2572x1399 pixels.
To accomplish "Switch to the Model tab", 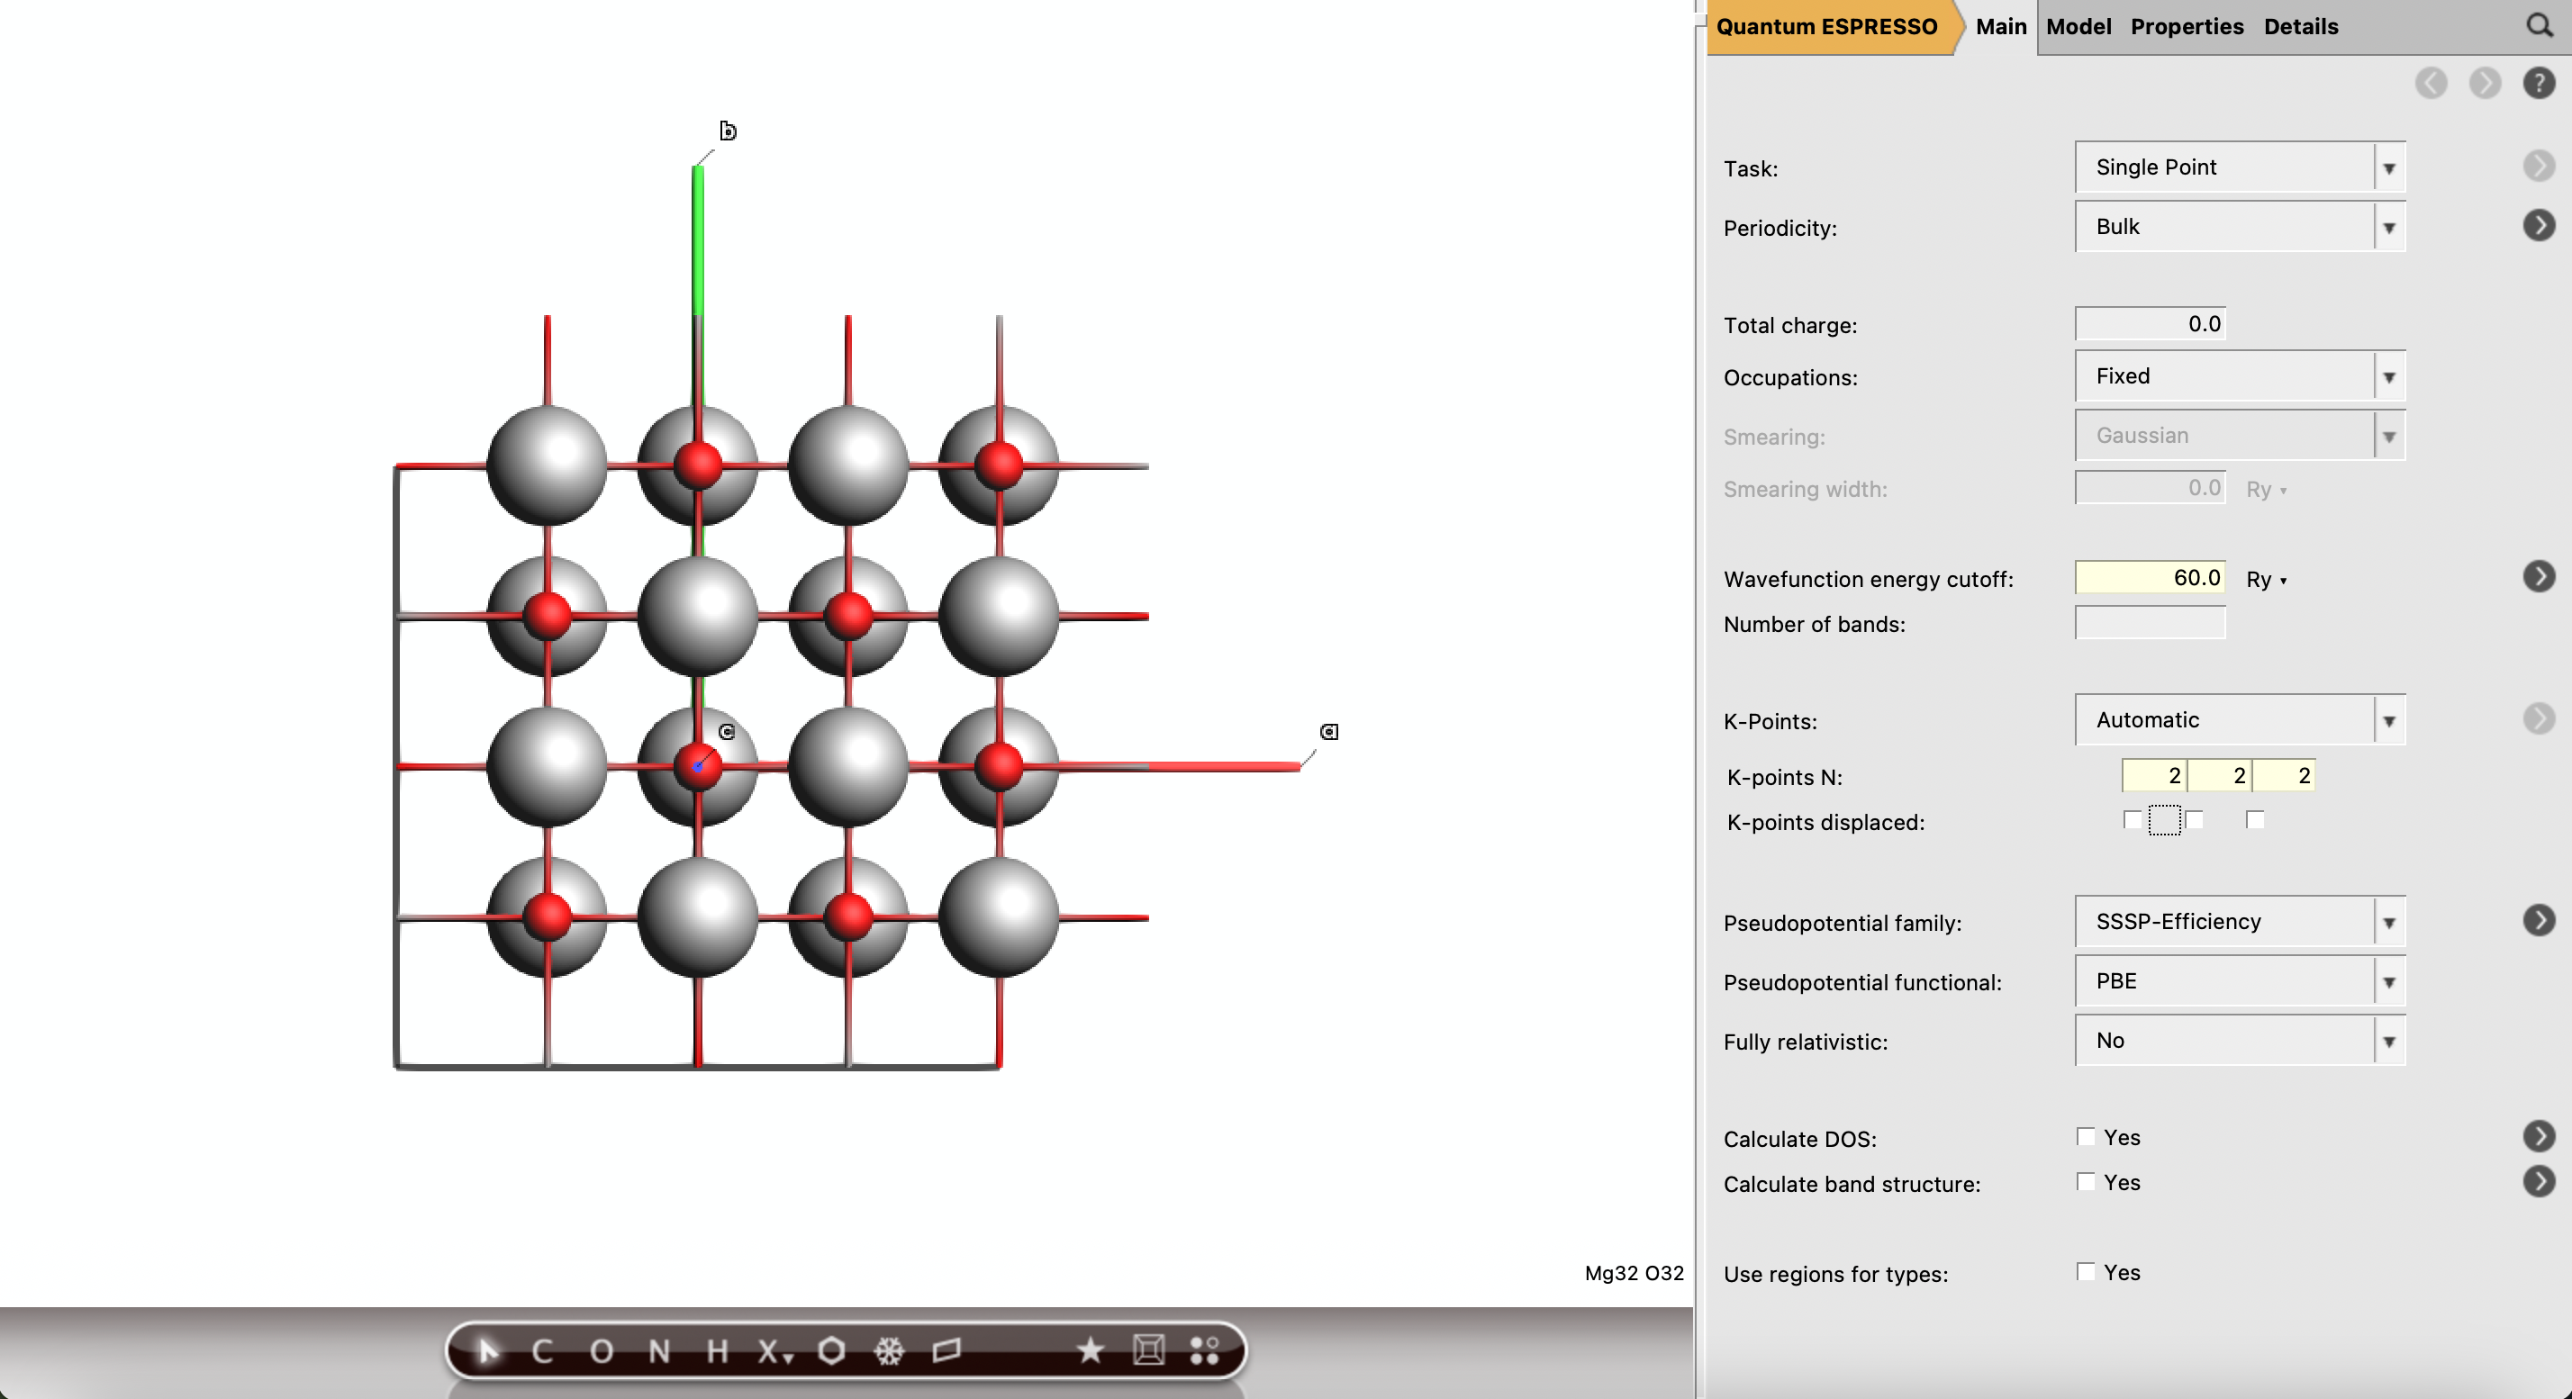I will point(2078,27).
